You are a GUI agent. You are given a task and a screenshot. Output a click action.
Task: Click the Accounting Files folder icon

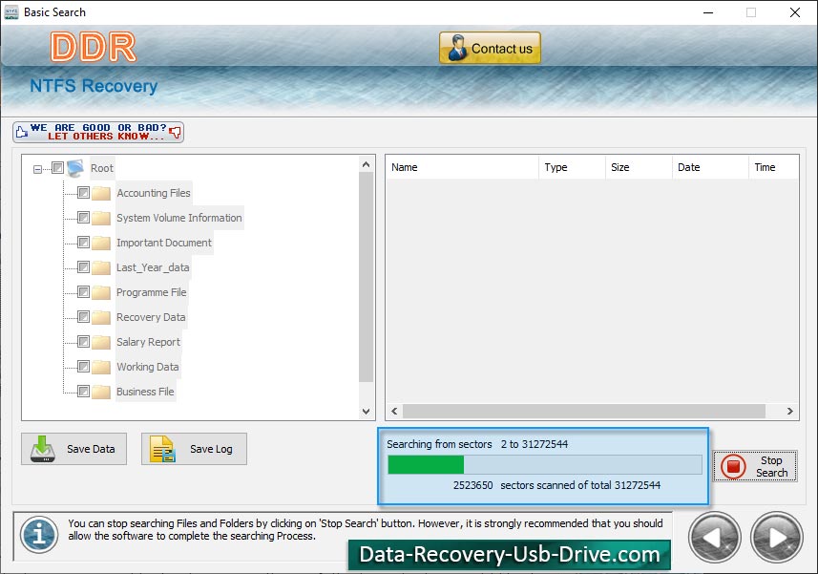point(101,193)
